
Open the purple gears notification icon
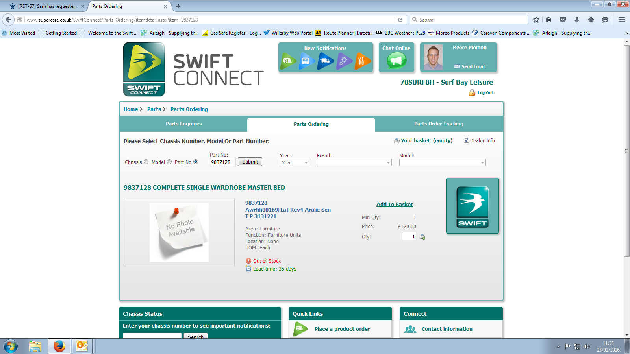(345, 61)
